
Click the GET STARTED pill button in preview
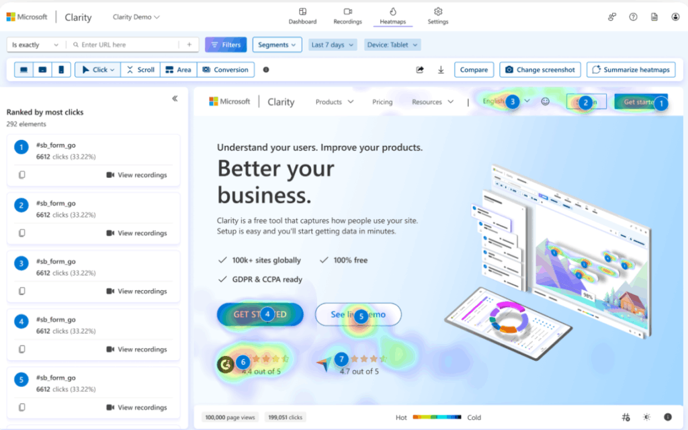pyautogui.click(x=260, y=314)
